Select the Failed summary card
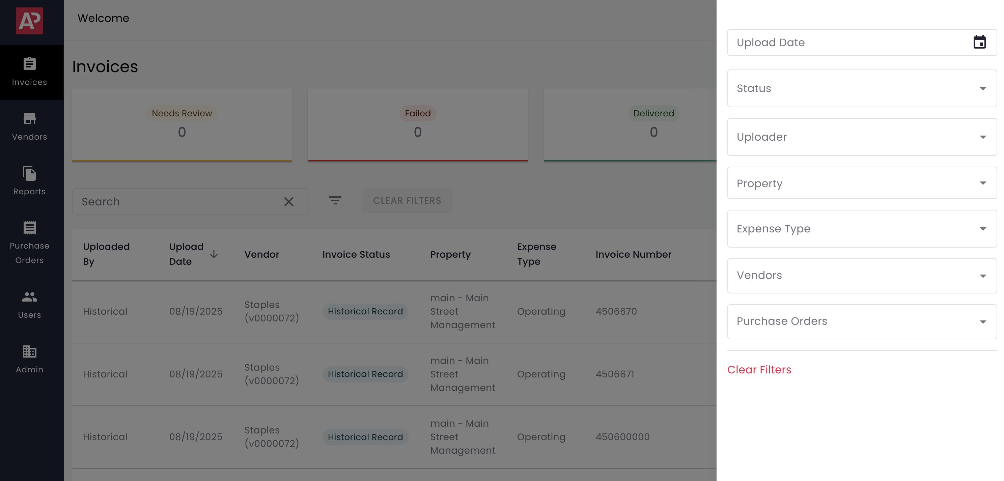 (417, 125)
